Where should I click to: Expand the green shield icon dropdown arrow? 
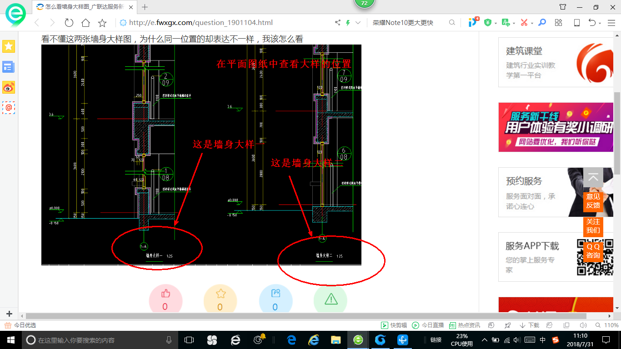[495, 23]
